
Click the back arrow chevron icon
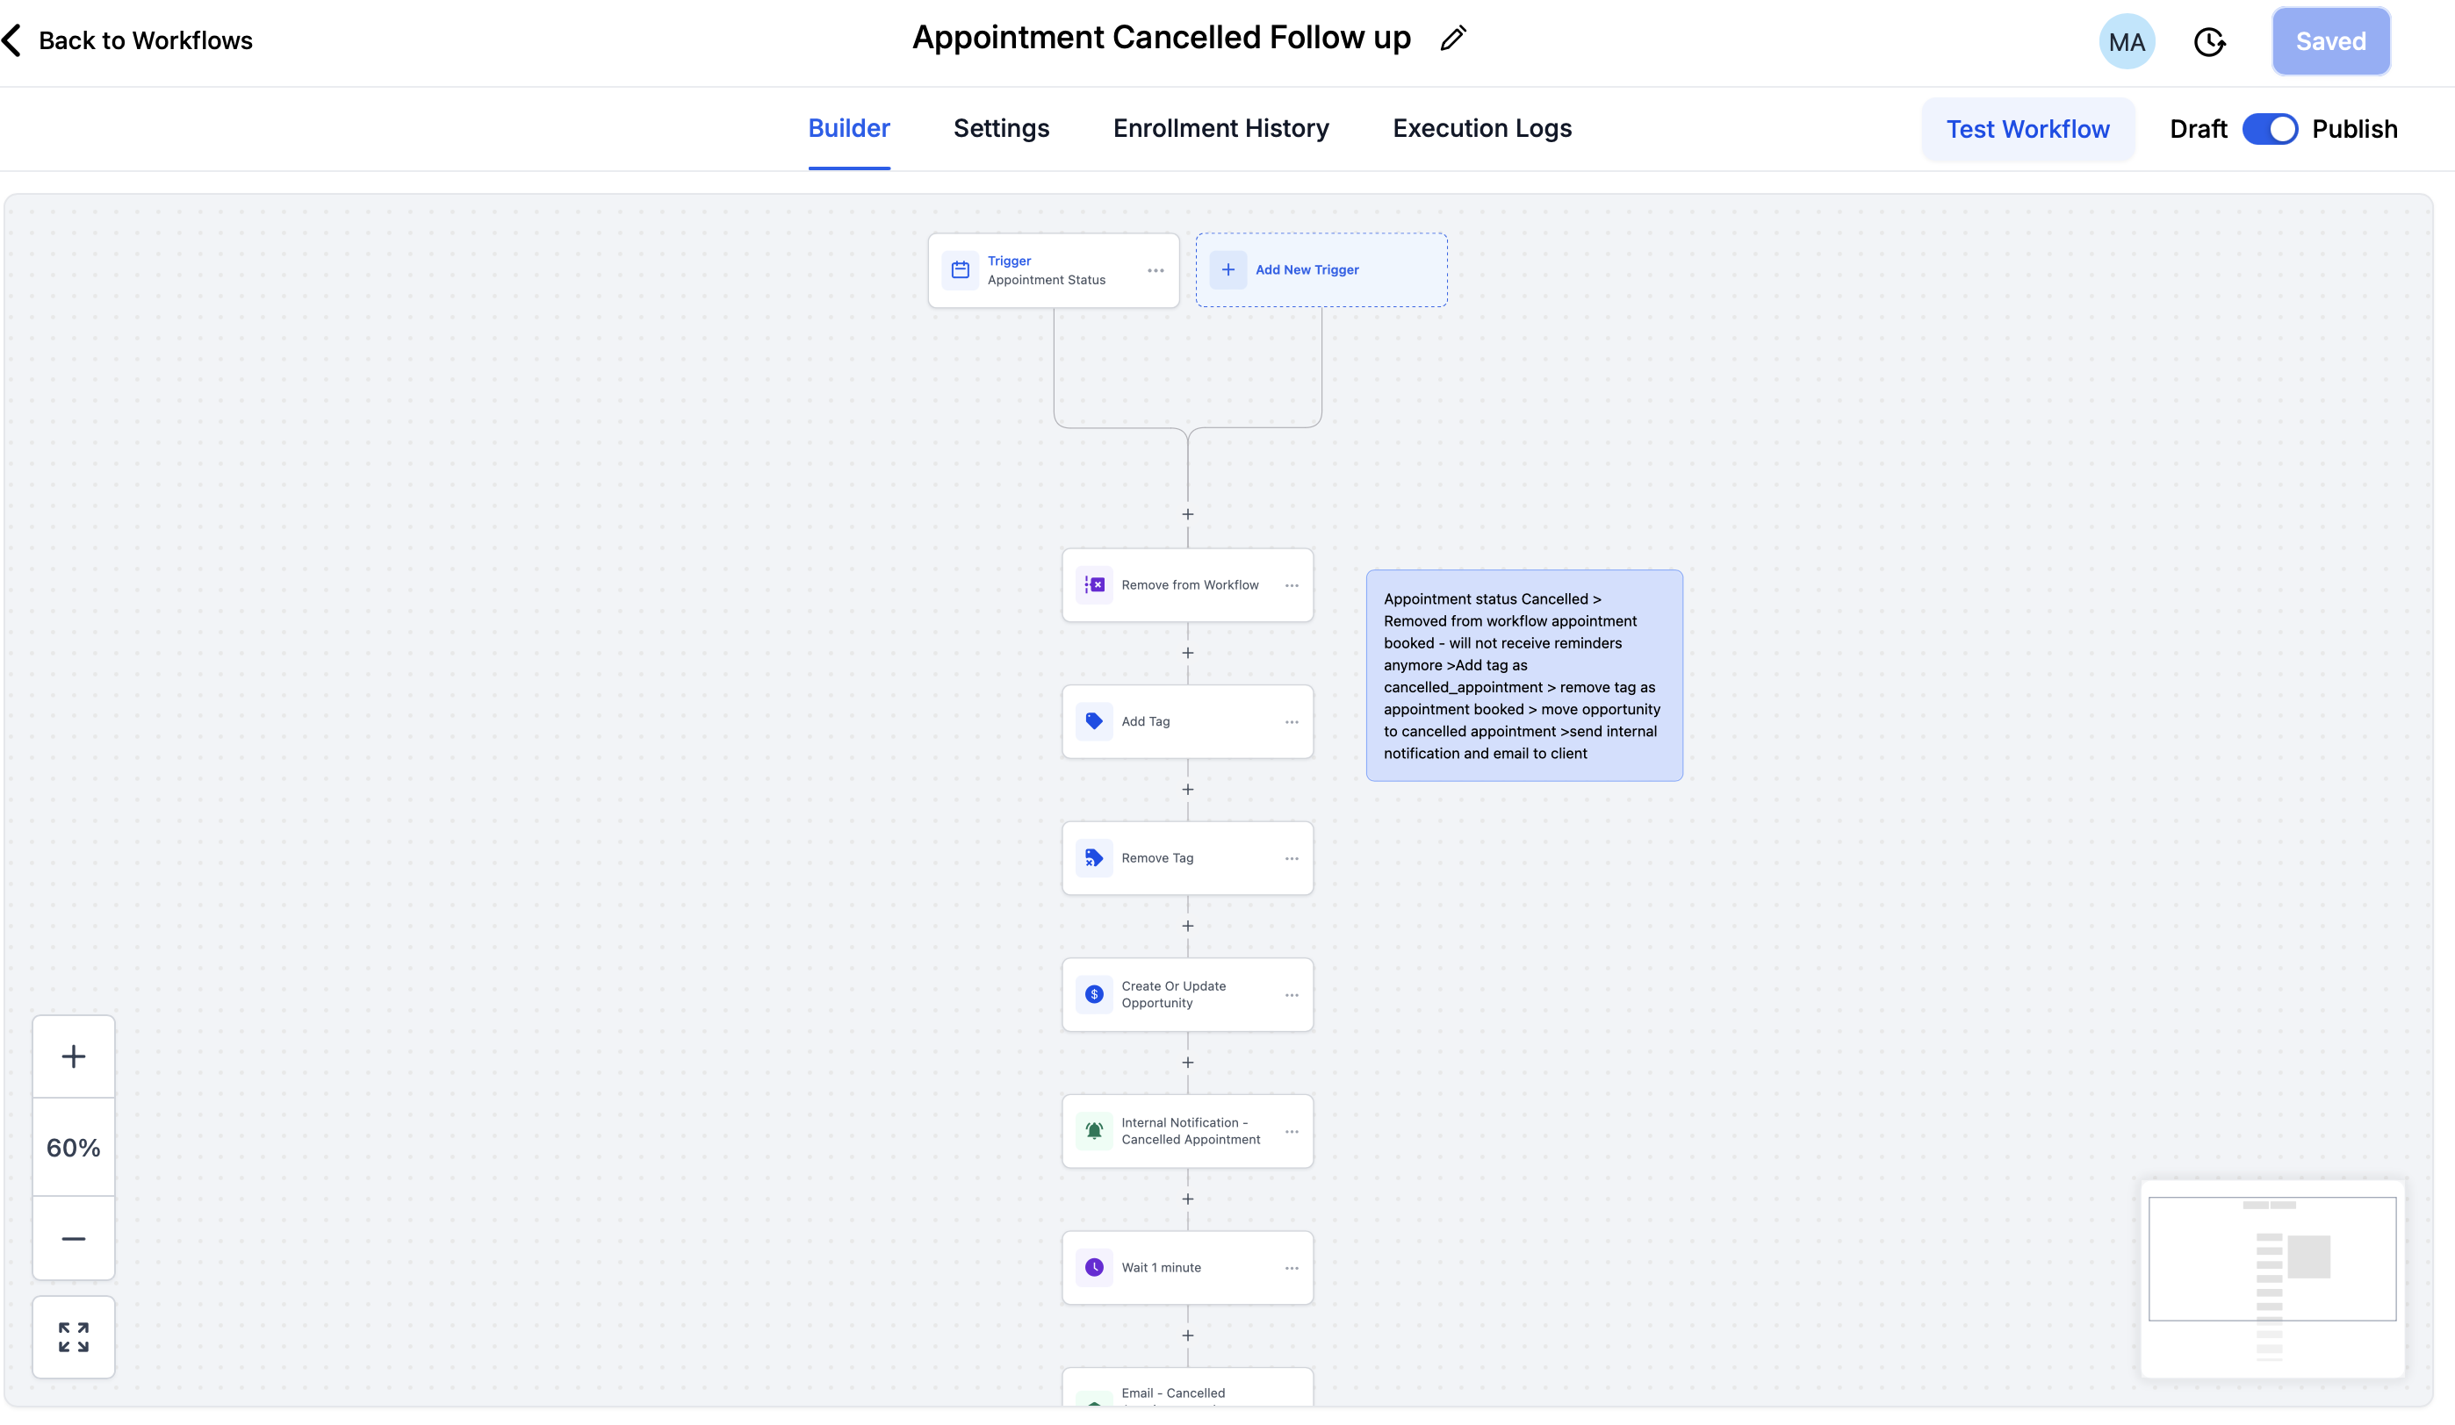click(11, 39)
